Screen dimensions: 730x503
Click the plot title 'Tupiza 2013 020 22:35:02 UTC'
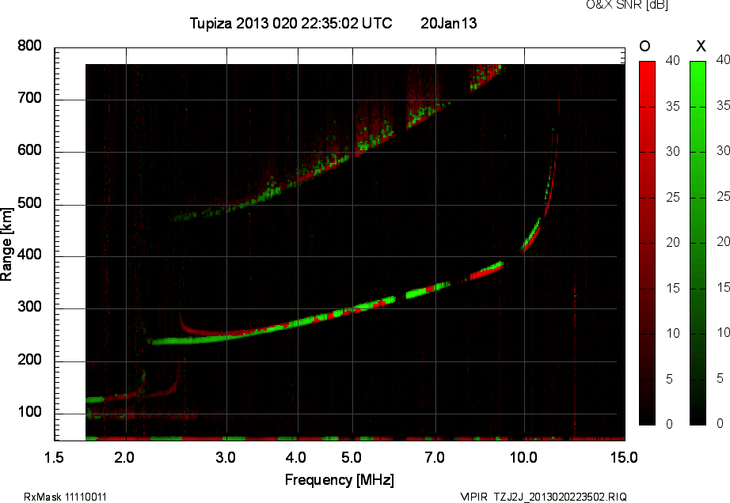click(291, 23)
